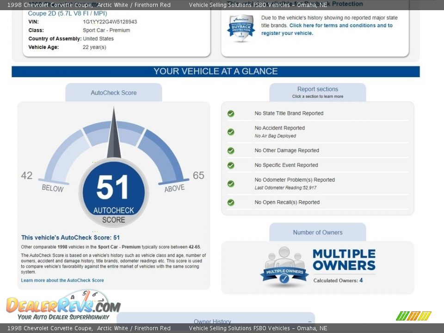Click the United States country of assembly value
The width and height of the screenshot is (444, 333).
point(98,39)
